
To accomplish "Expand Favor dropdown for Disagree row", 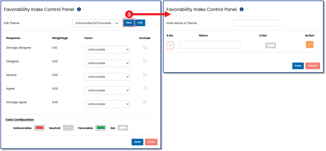I will pyautogui.click(x=107, y=63).
